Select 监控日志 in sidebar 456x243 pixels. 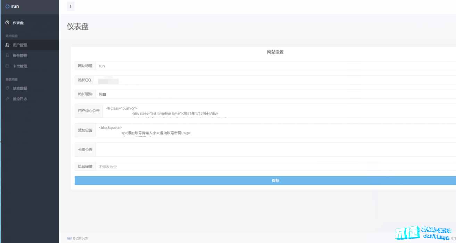click(x=20, y=99)
